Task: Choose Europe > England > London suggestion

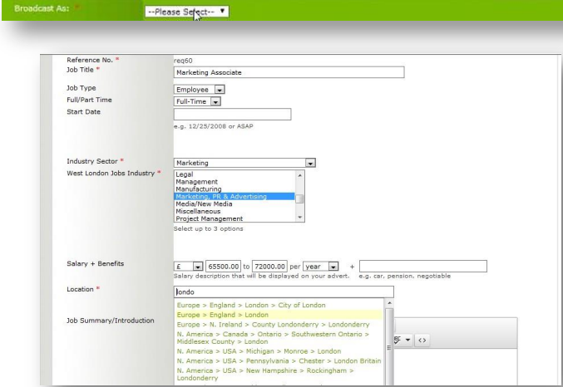Action: 279,315
